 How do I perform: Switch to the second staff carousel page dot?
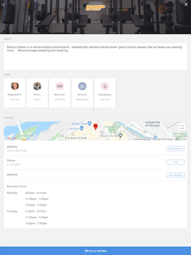point(98,110)
